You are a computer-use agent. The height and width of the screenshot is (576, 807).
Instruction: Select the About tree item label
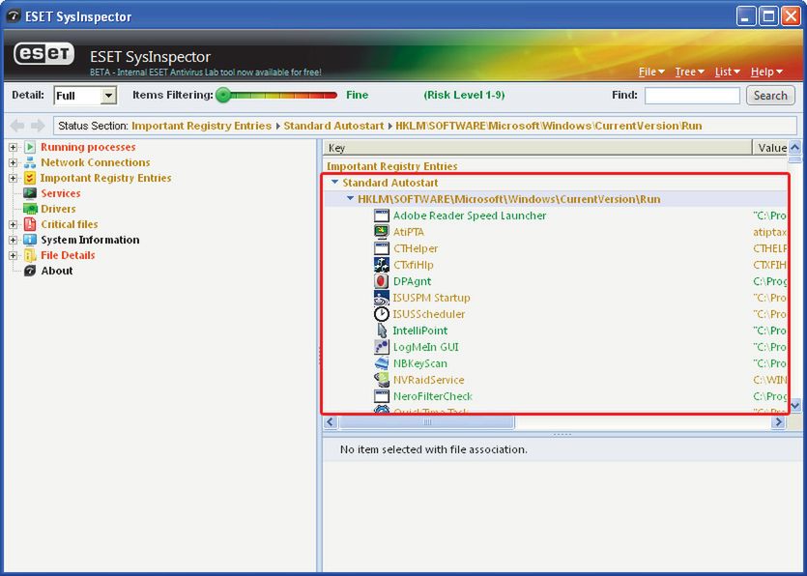coord(57,271)
